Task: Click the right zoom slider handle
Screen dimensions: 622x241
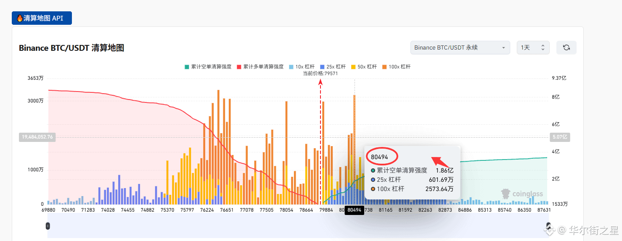Action: click(x=548, y=226)
